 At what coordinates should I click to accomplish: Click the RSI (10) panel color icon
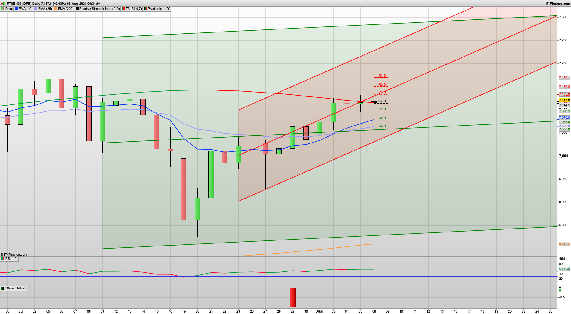click(3, 259)
